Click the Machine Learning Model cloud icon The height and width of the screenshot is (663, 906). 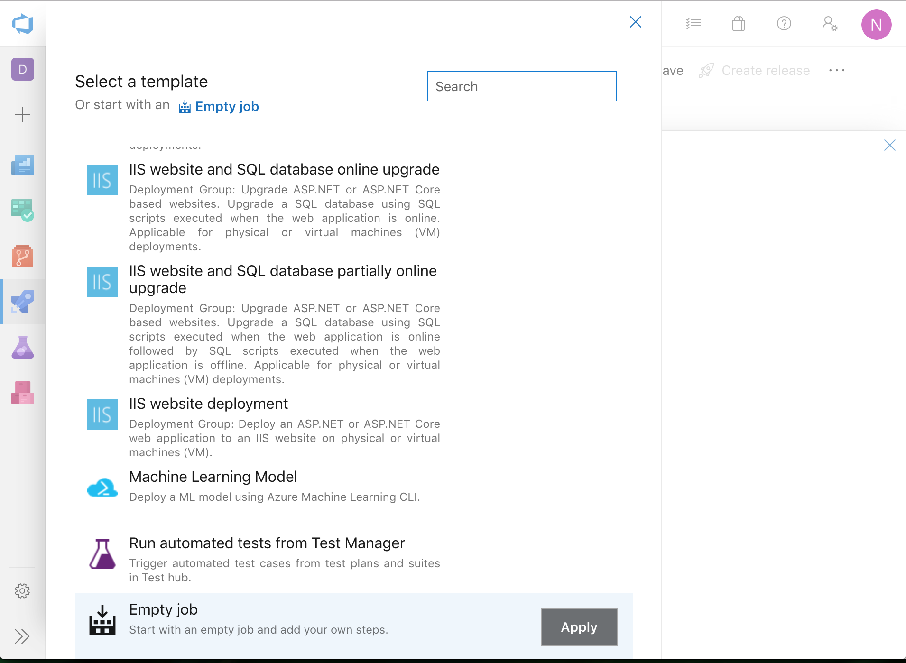tap(102, 487)
